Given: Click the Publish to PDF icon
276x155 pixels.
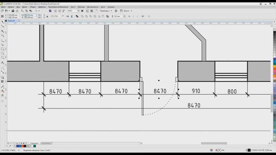Looking at the screenshot, I should coord(64,11).
